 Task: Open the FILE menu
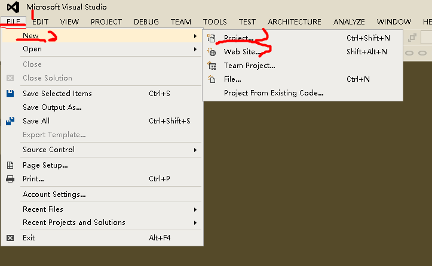tap(13, 21)
